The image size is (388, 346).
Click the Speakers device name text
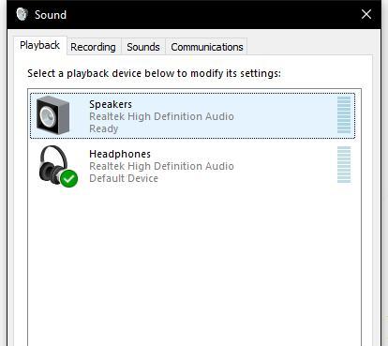(x=111, y=104)
